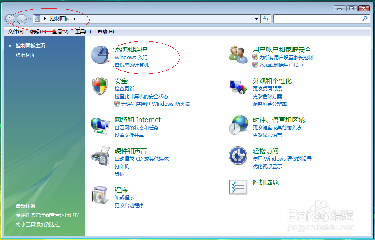Open 外观和个性化 heading
375x240 pixels.
click(272, 81)
